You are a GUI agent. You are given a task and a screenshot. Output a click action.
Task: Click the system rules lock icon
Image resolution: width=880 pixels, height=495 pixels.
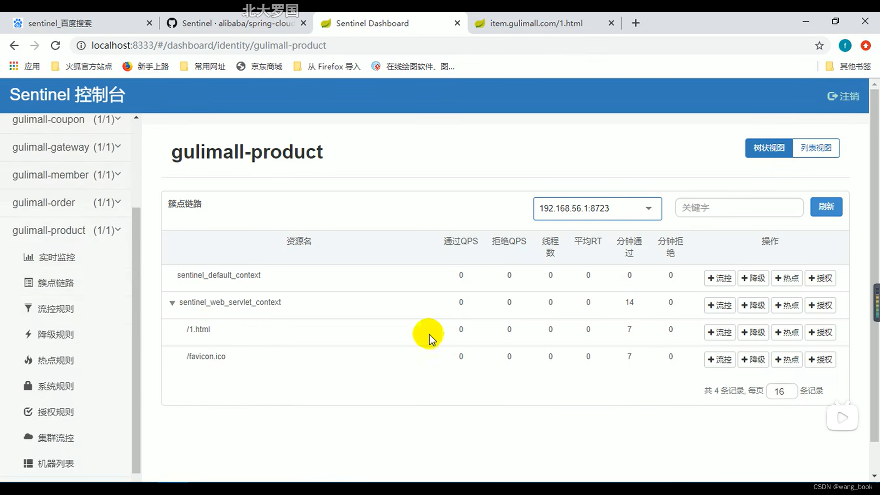tap(28, 385)
